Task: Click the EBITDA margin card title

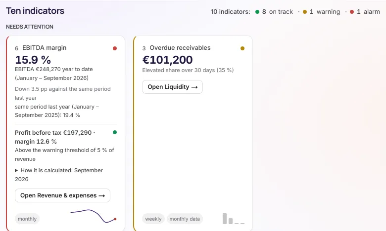Action: pos(45,48)
